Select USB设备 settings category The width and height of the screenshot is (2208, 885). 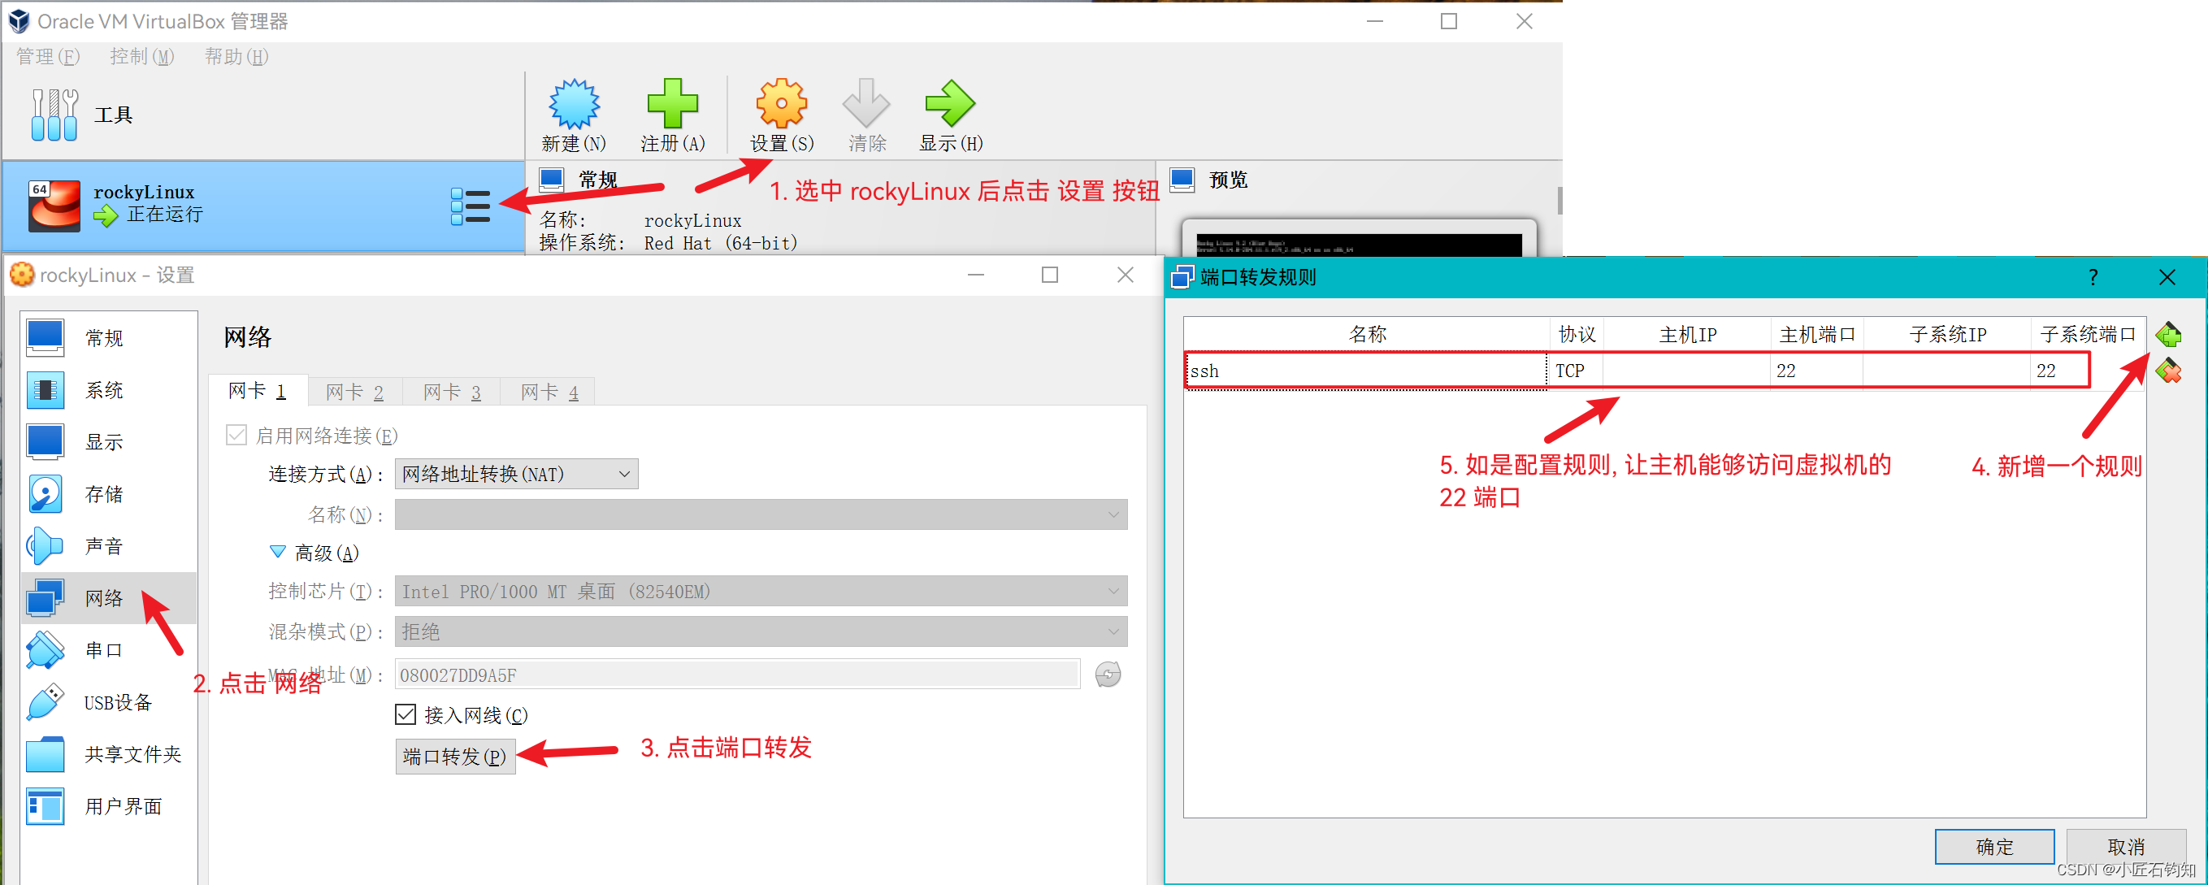point(110,702)
